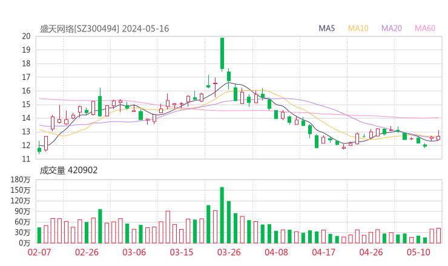The height and width of the screenshot is (266, 448).
Task: Click the MA20 legend label
Action: 392,28
